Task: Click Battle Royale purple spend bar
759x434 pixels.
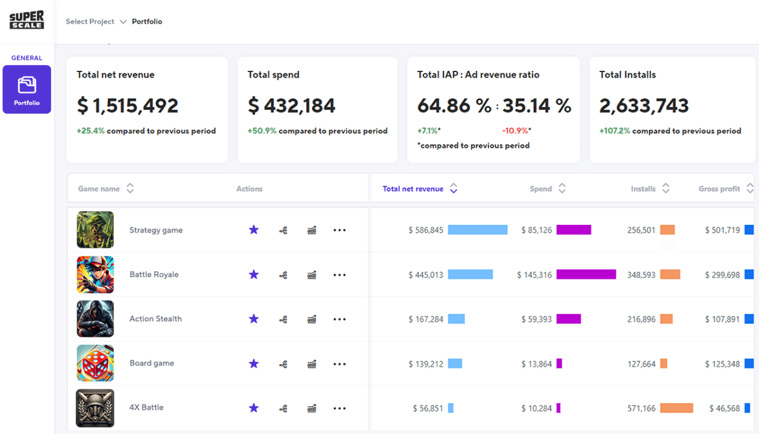Action: point(586,274)
